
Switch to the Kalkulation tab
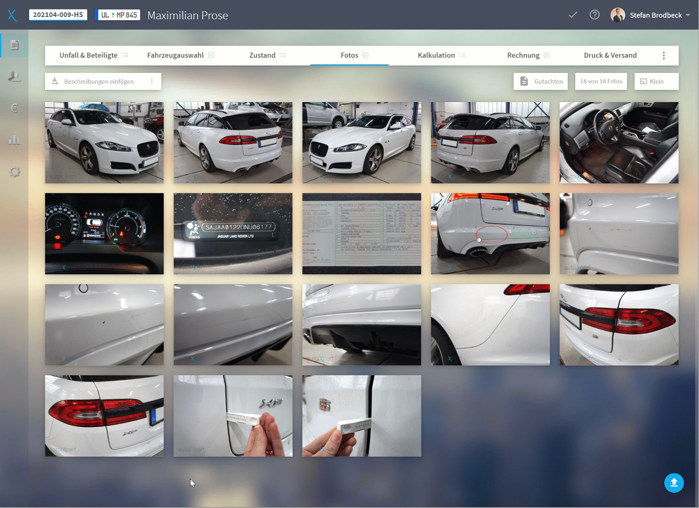[x=441, y=56]
